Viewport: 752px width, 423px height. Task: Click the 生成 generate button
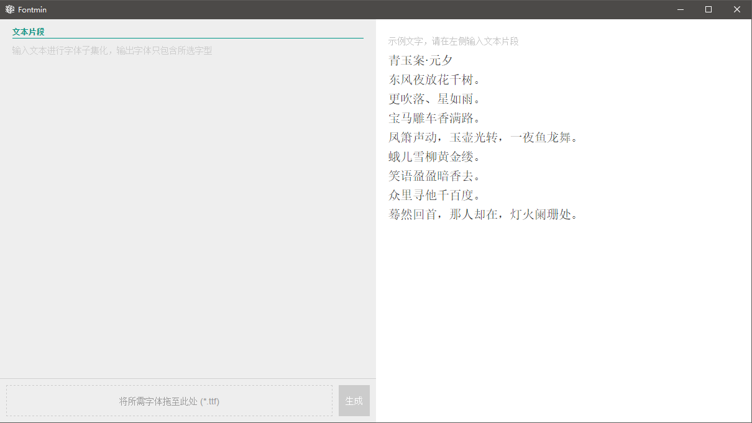point(354,401)
